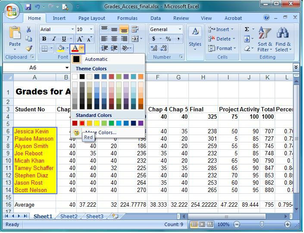Set Bottom Align vertical alignment
This screenshot has width=304, height=233.
point(124,29)
